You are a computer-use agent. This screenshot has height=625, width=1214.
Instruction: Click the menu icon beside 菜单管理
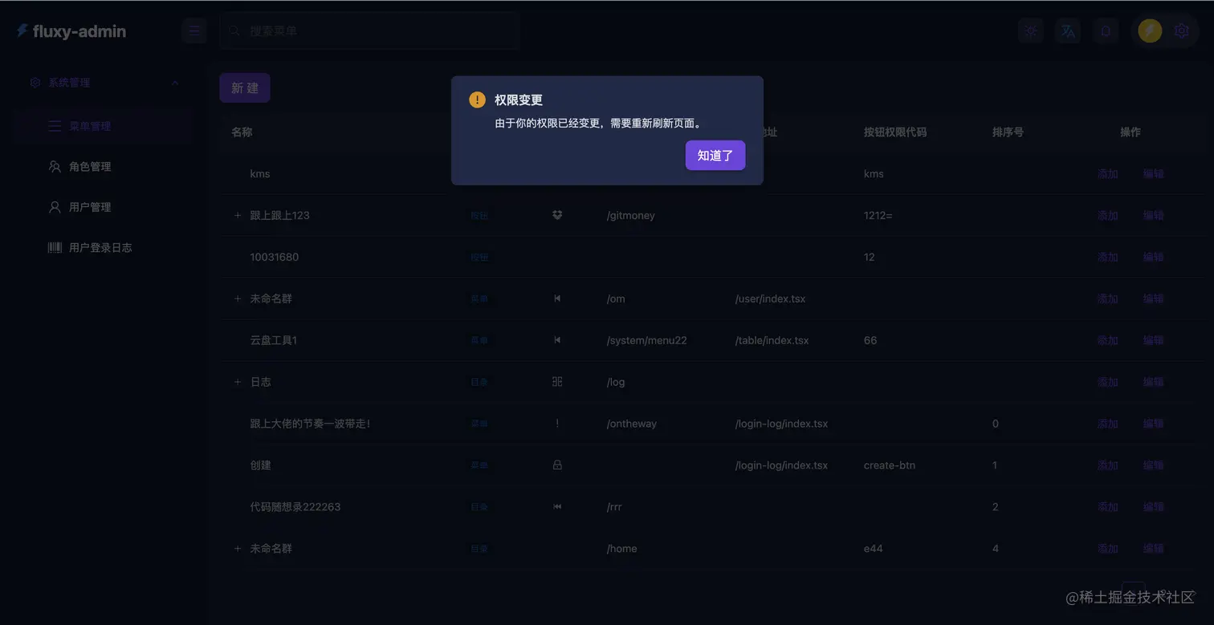(55, 126)
